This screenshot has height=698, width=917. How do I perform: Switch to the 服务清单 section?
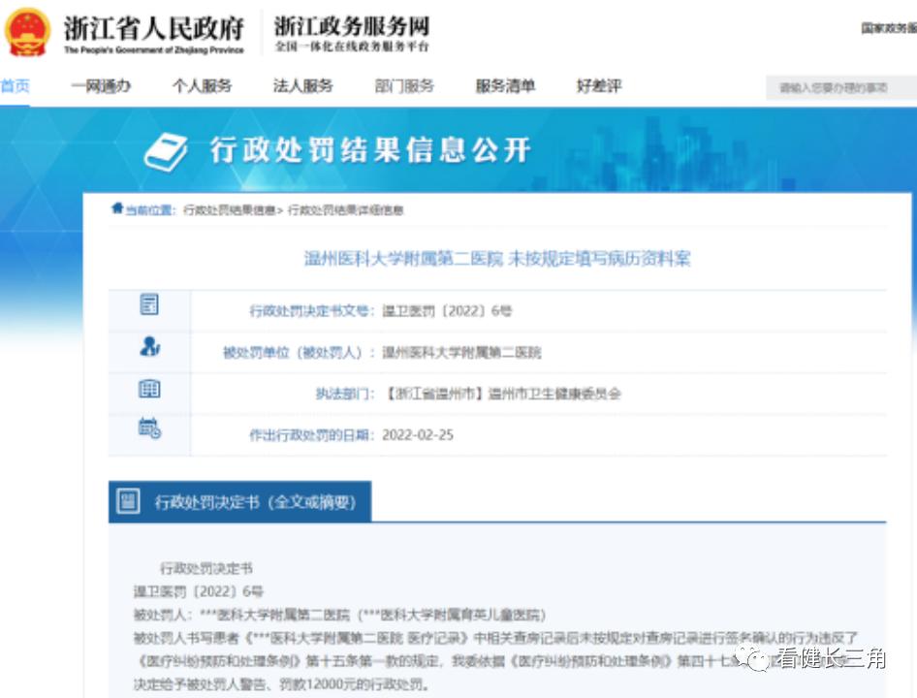tap(505, 86)
